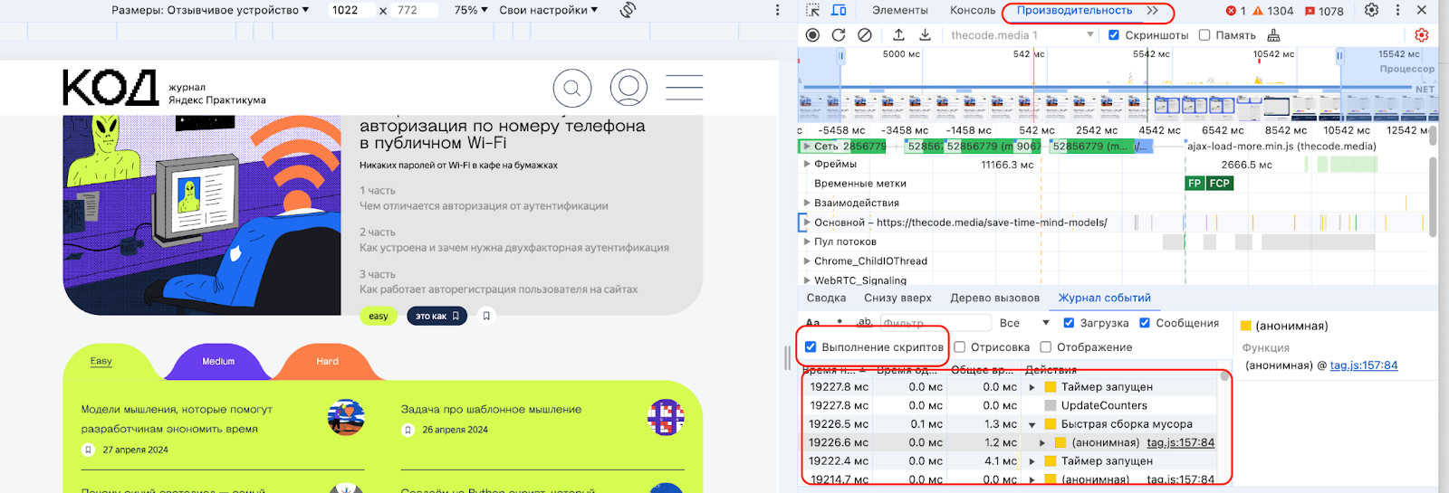Rotate device viewport orientation
This screenshot has height=493, width=1449.
(628, 10)
